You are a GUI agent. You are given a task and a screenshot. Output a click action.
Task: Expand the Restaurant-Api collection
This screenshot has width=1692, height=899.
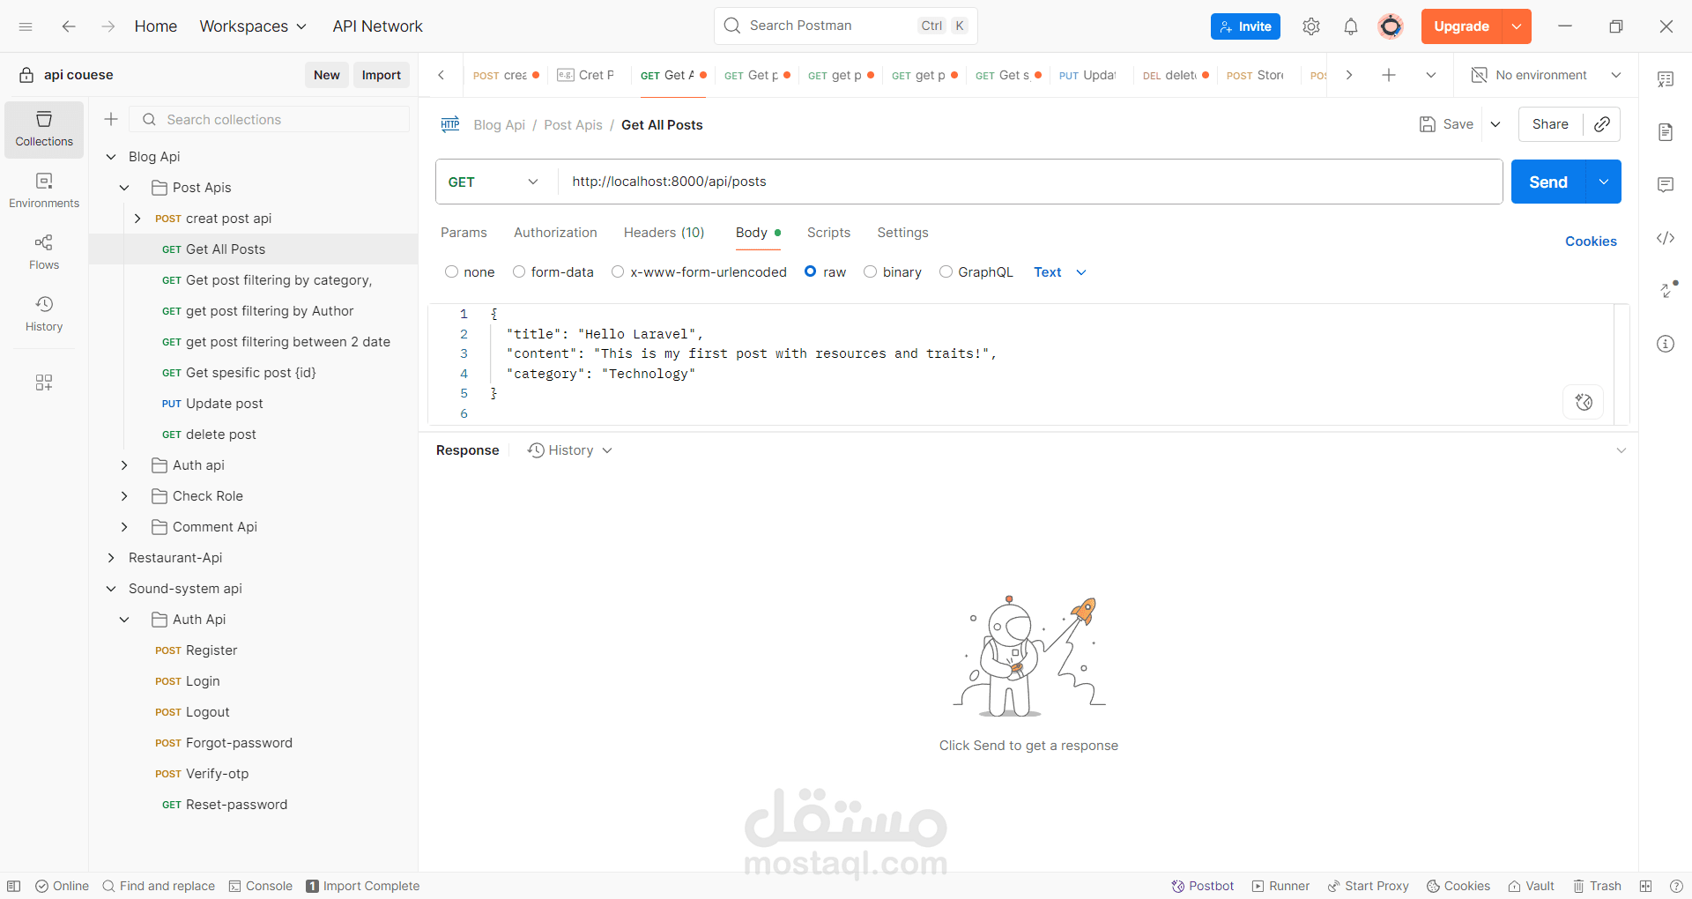[x=111, y=558]
